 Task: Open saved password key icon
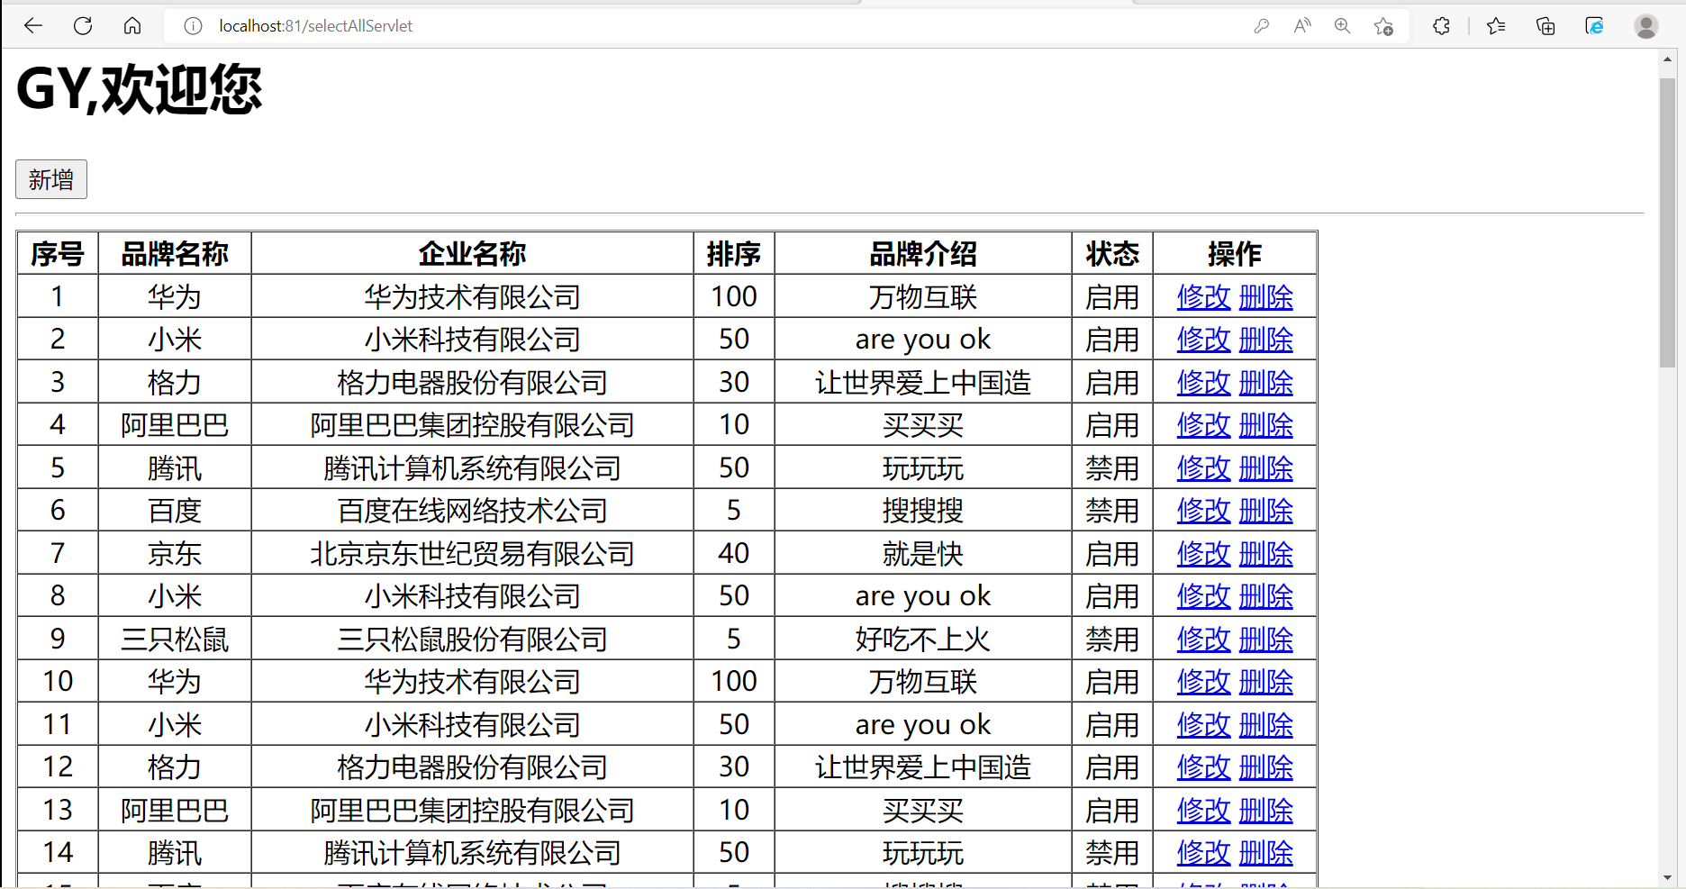(1261, 26)
